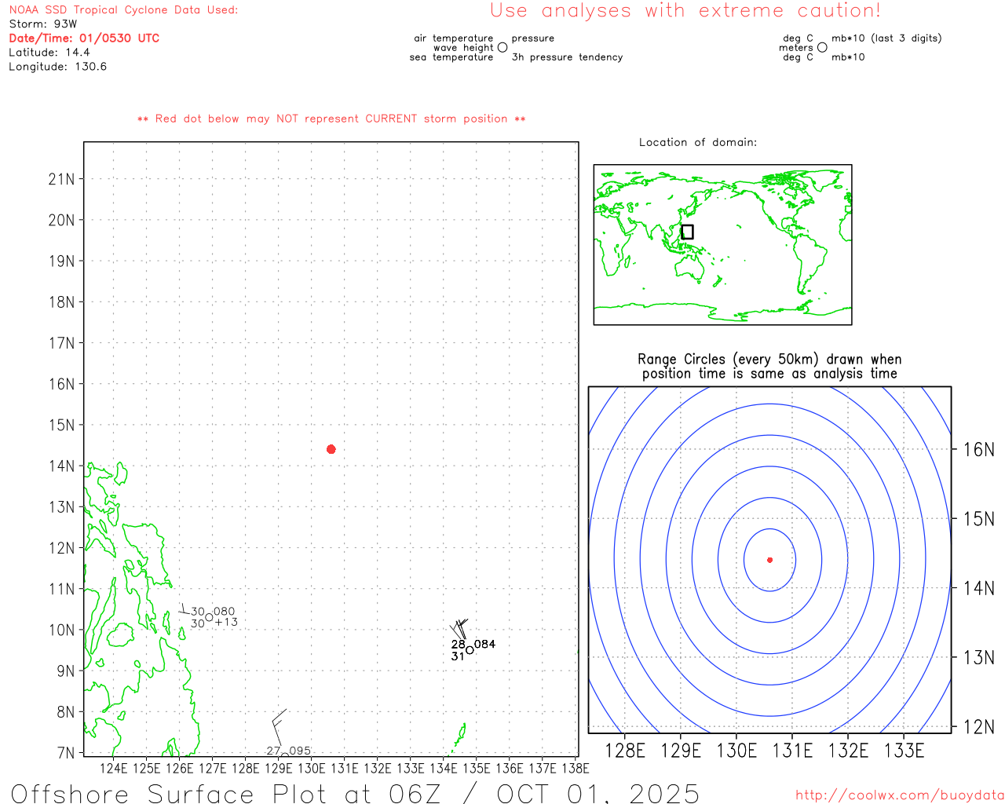Click the red storm dot on main map
1005x804 pixels.
[331, 449]
